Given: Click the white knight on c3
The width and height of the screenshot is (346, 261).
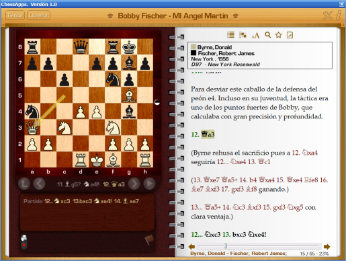Looking at the screenshot, I should click(x=64, y=128).
